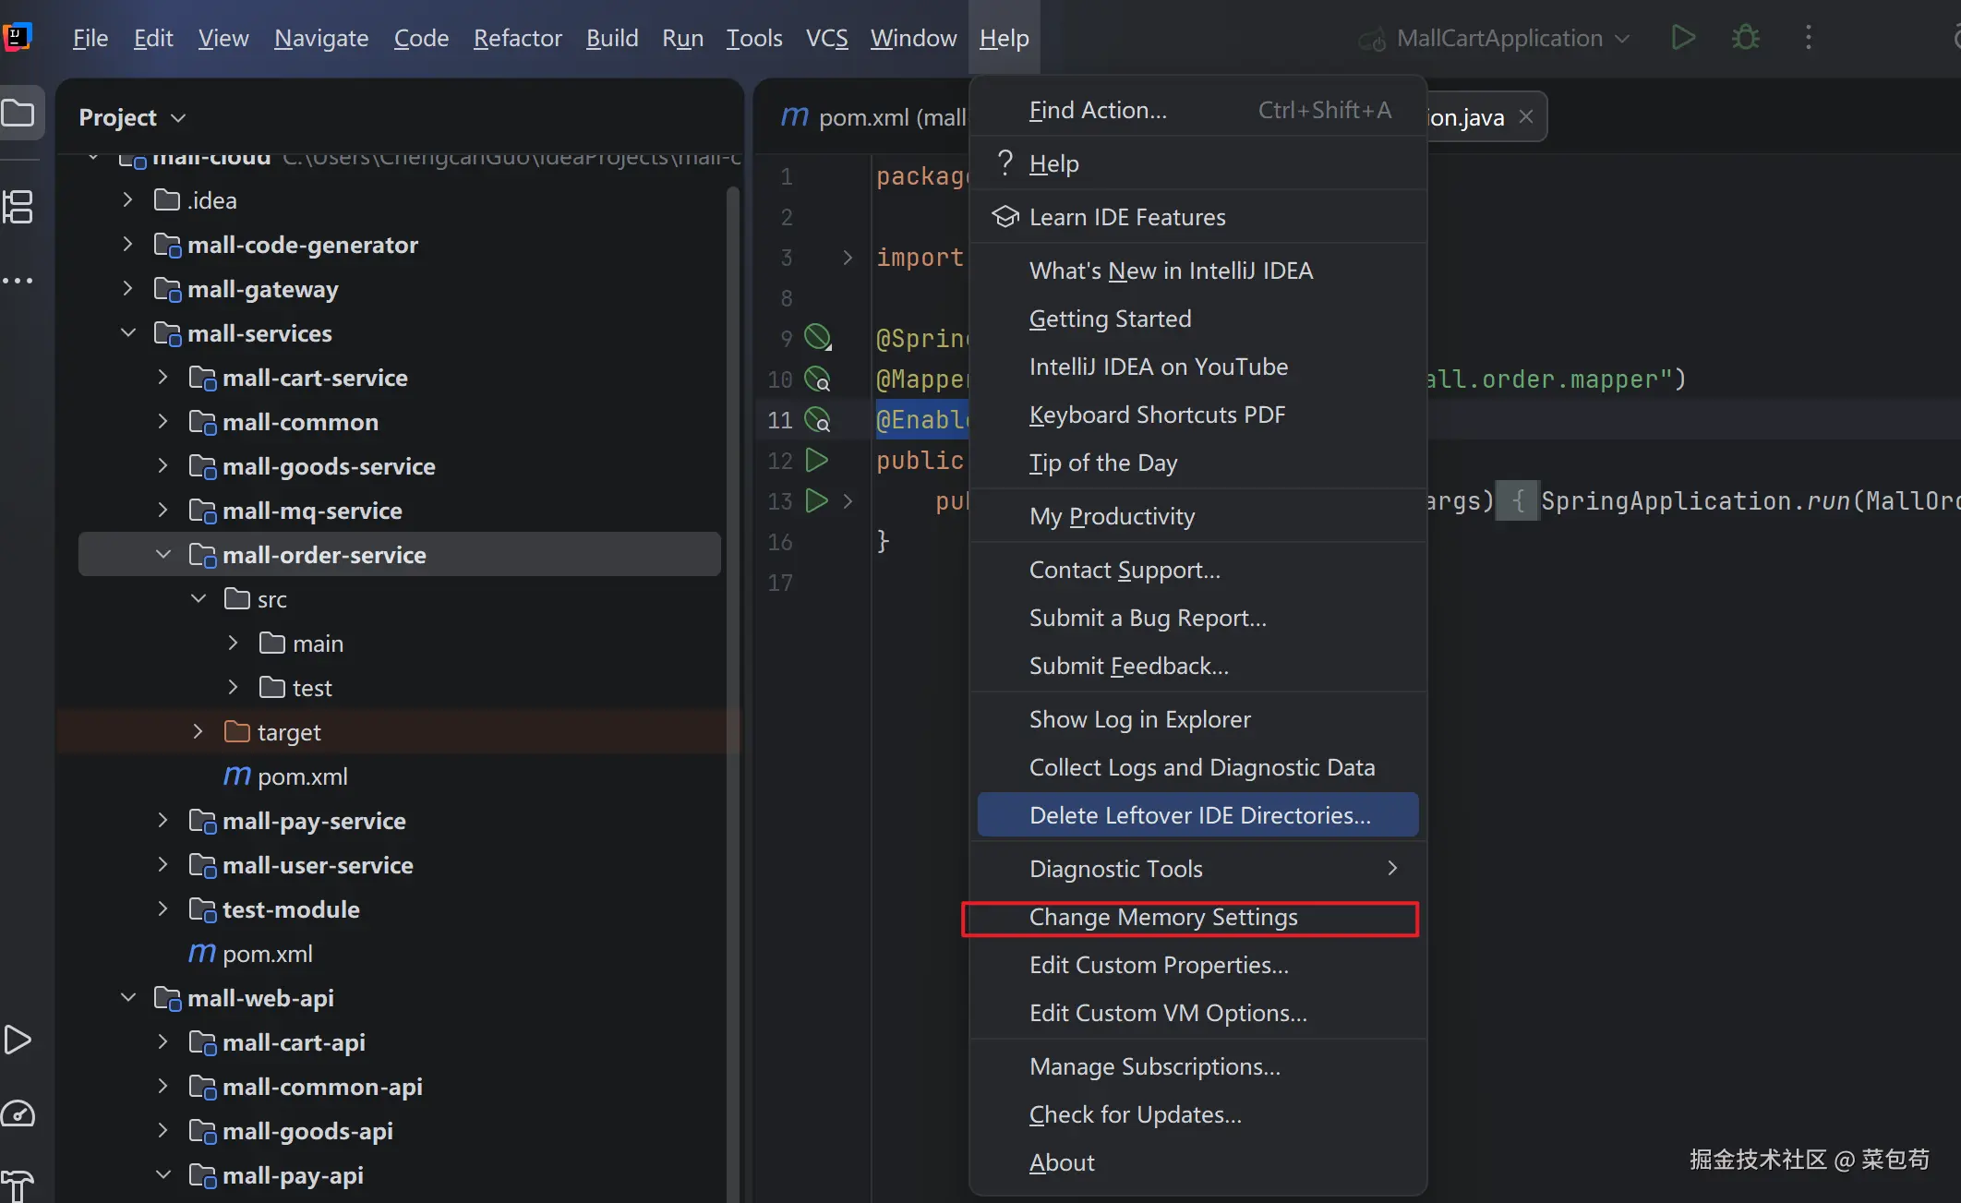Click the Debug bug icon
The width and height of the screenshot is (1961, 1203).
1745,38
